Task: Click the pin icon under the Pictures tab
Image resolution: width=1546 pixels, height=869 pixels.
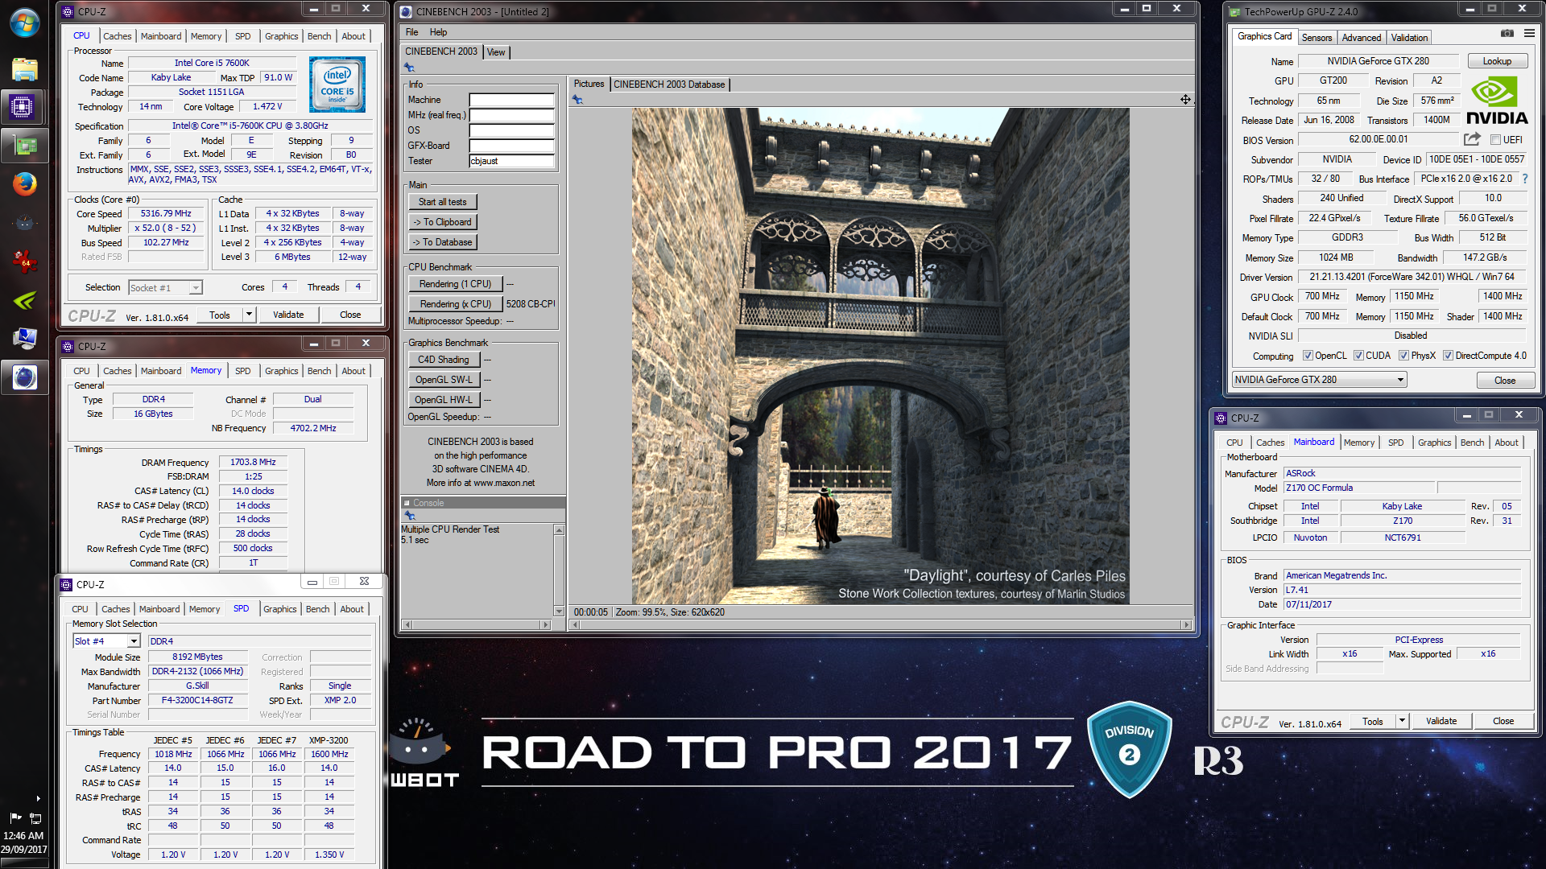Action: 577,100
